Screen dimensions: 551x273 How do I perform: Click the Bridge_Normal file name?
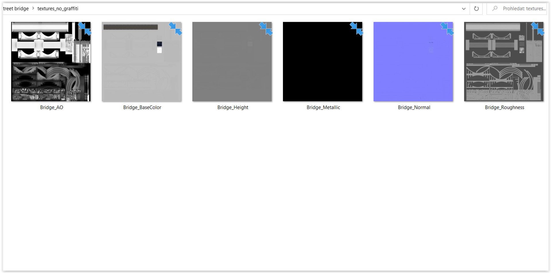coord(414,107)
